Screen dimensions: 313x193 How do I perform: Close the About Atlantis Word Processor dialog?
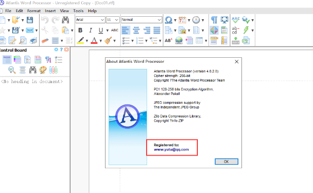(236, 62)
